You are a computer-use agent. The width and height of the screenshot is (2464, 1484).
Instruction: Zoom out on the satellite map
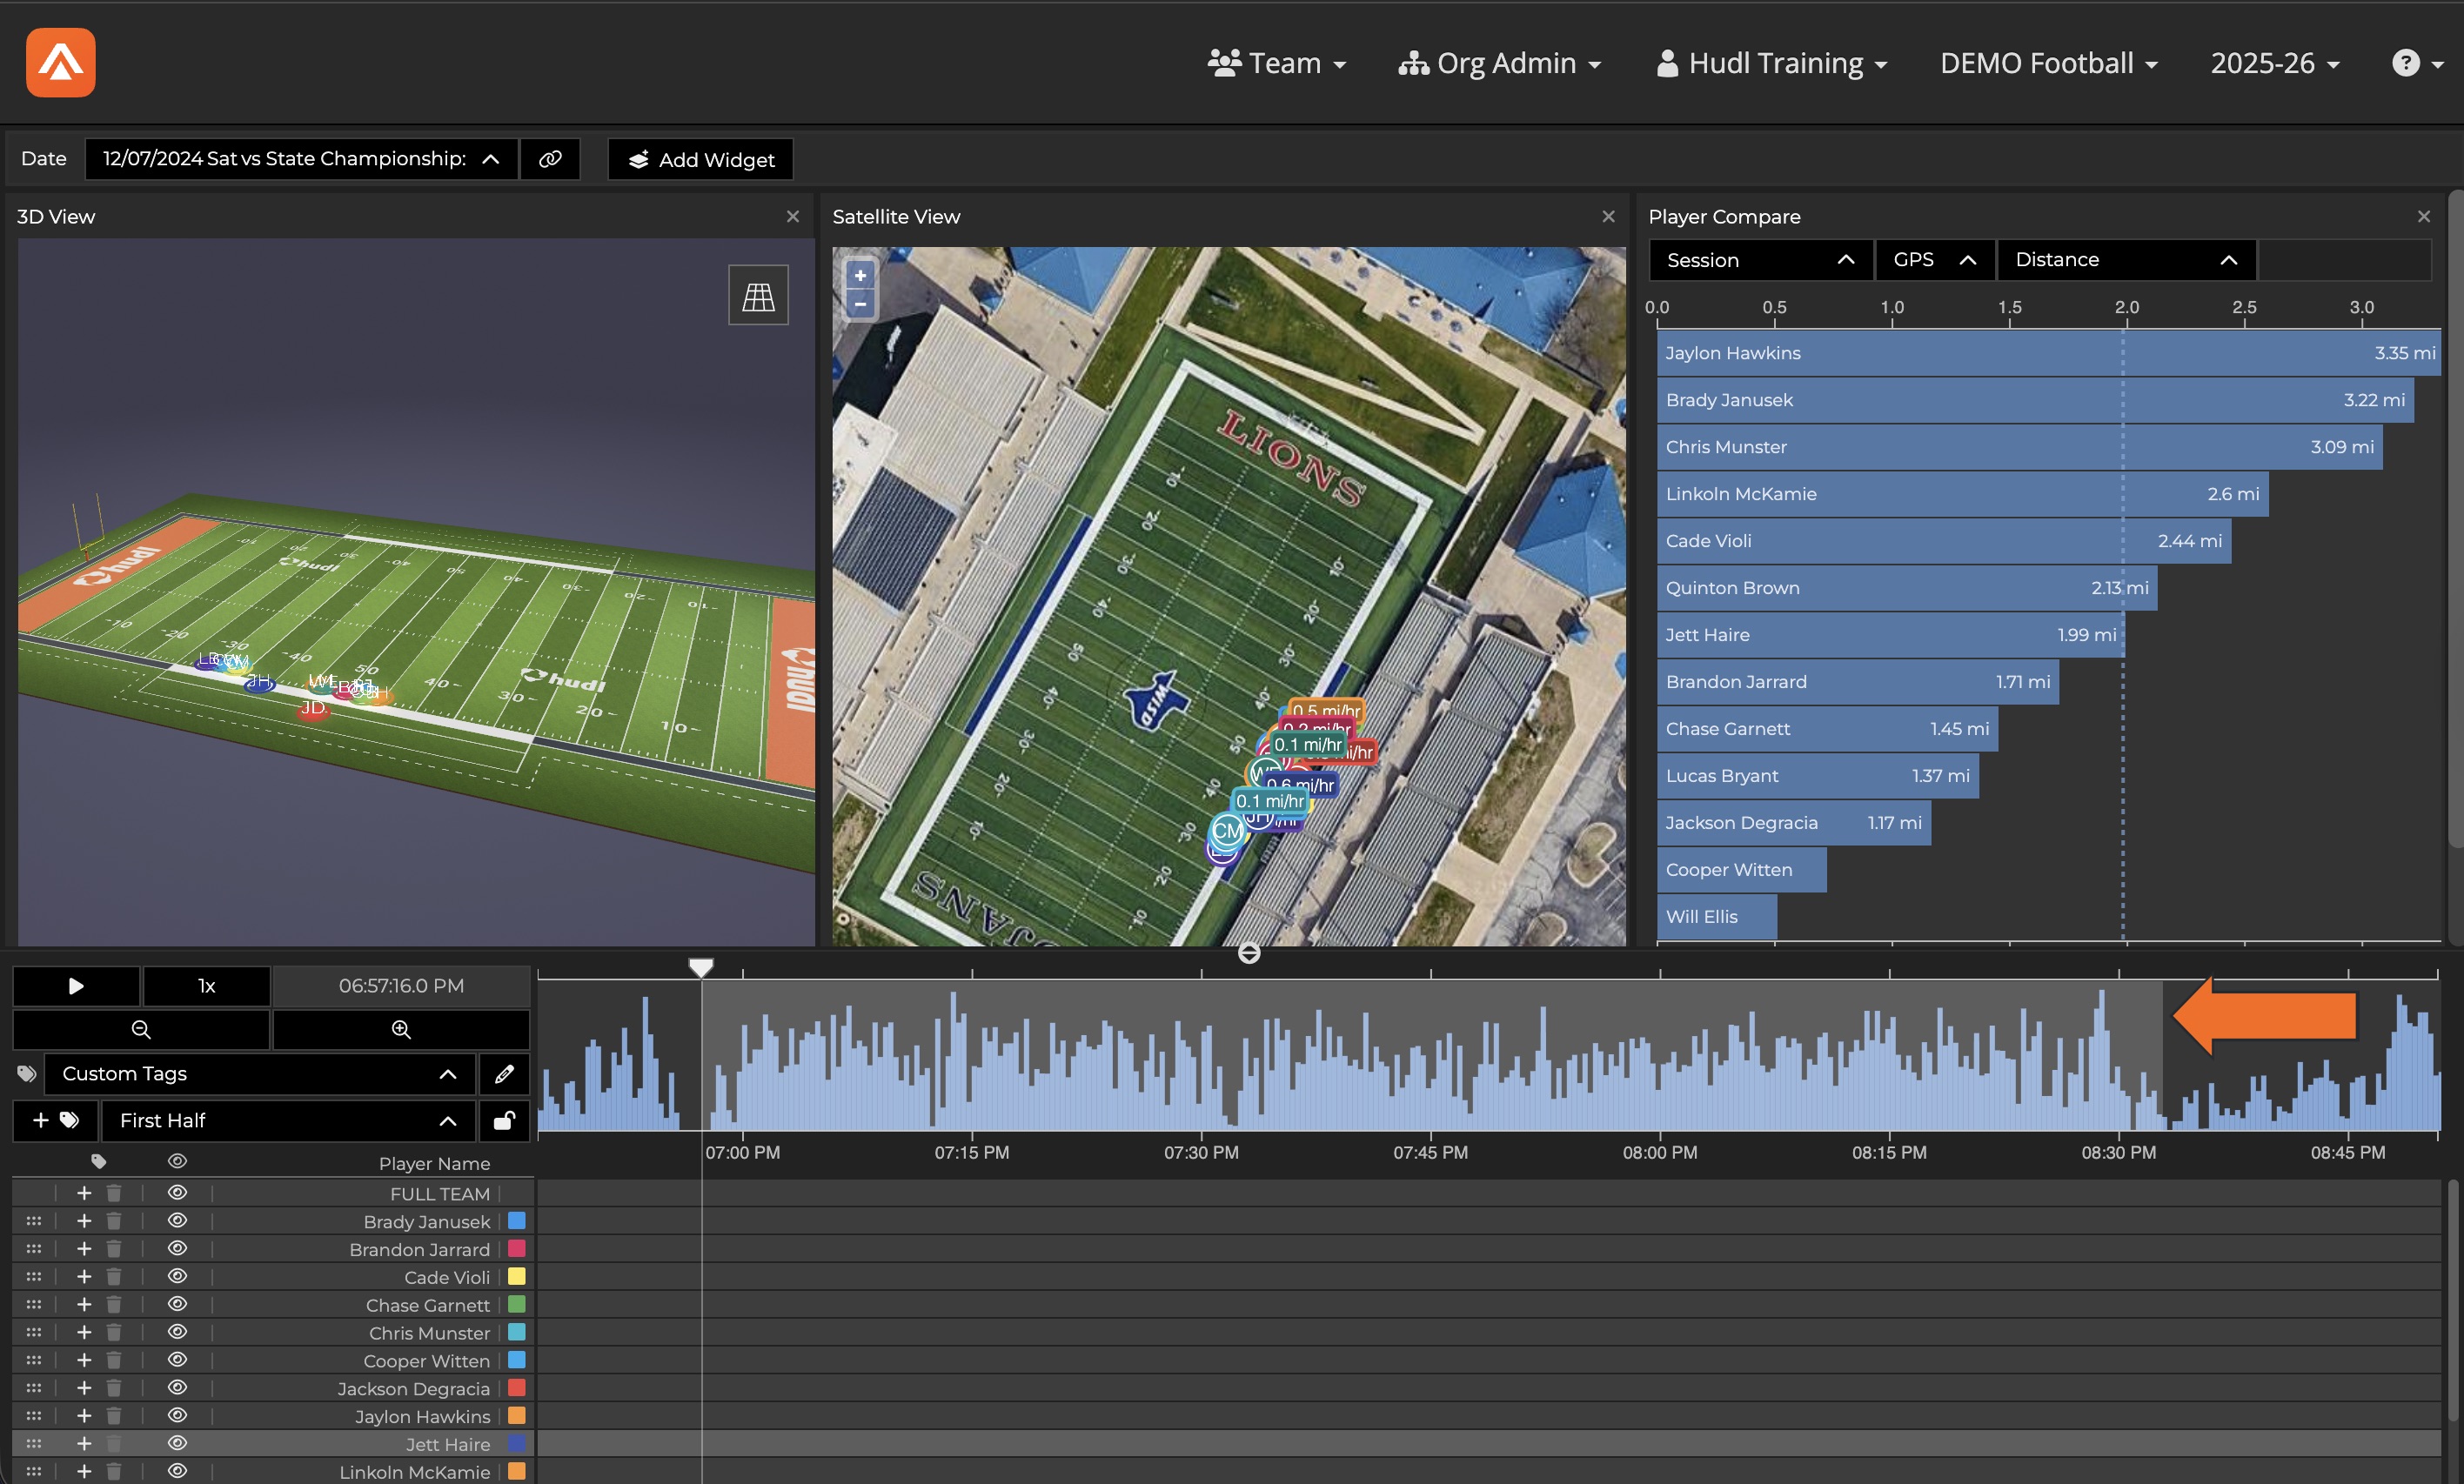[860, 303]
